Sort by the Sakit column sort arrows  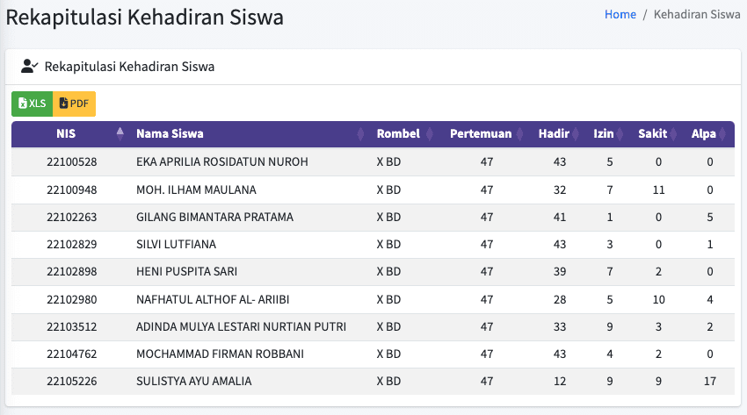(673, 134)
